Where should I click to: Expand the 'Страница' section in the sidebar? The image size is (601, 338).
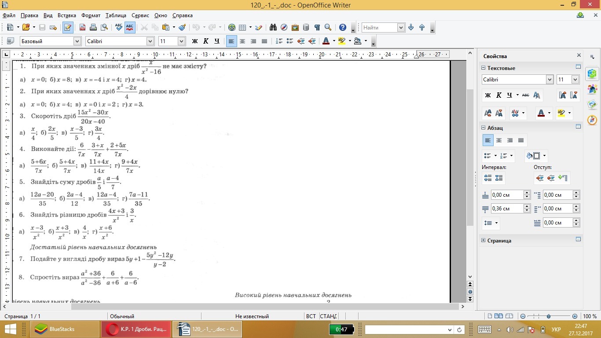pos(484,240)
